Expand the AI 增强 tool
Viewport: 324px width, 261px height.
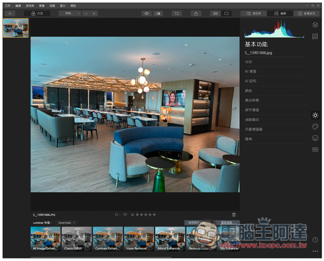(x=275, y=72)
